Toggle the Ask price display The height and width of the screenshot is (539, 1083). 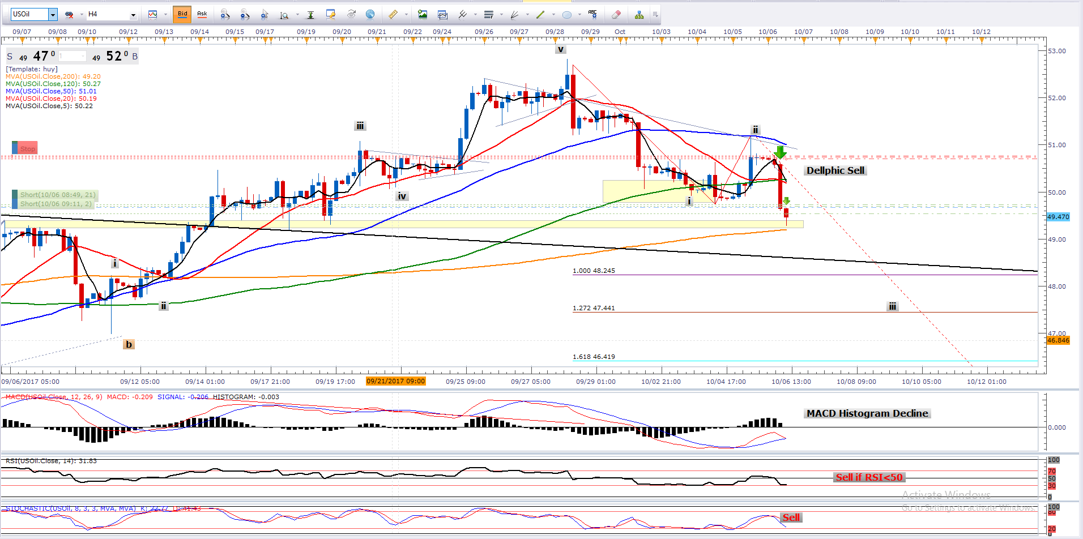click(202, 14)
